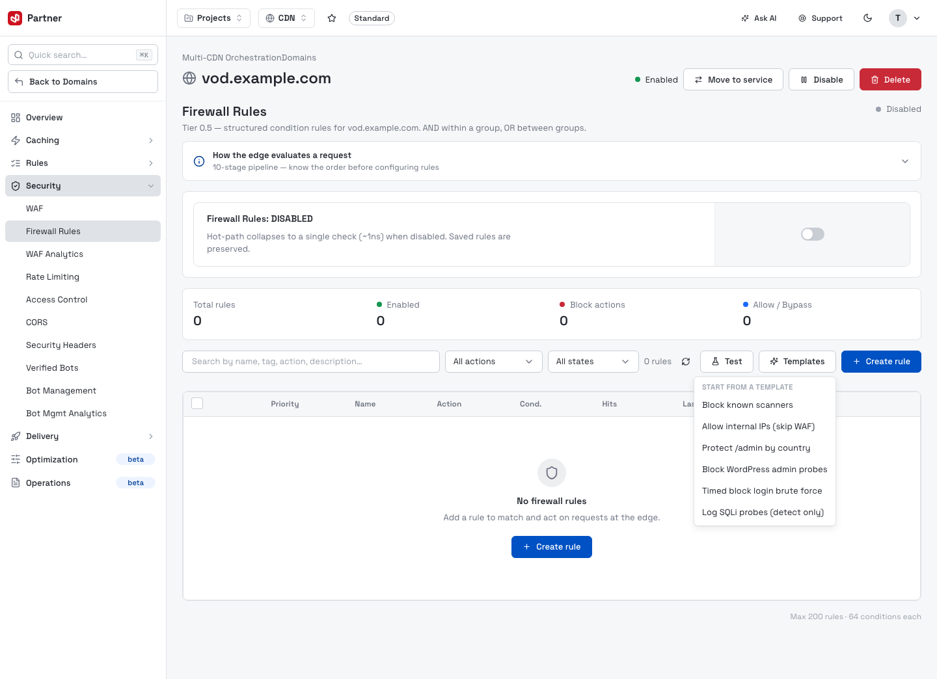Open Access Control page
Viewport: 937px width, 679px height.
83,300
